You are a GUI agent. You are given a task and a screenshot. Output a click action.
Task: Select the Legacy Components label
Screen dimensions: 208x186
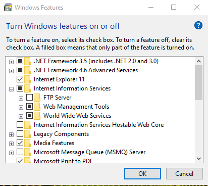[61, 134]
